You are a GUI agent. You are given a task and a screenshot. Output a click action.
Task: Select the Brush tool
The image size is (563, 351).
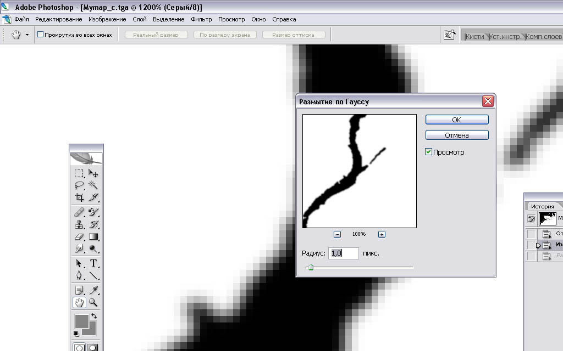point(93,212)
